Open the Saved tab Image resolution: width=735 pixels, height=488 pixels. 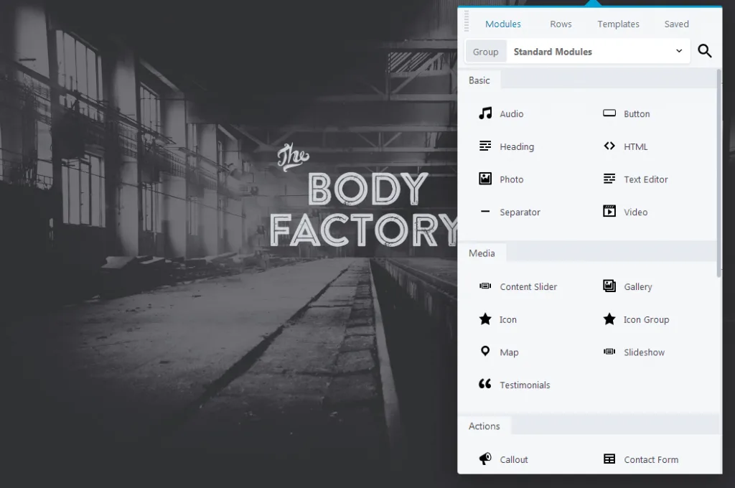tap(676, 24)
